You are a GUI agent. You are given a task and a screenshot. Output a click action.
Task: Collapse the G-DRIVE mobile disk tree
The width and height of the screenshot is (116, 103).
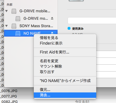point(7,11)
